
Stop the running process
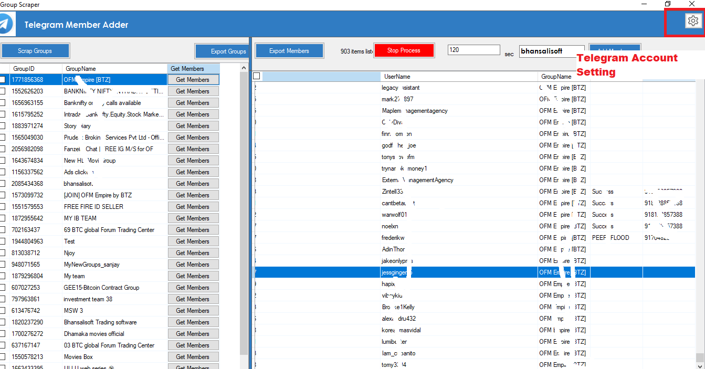[404, 50]
